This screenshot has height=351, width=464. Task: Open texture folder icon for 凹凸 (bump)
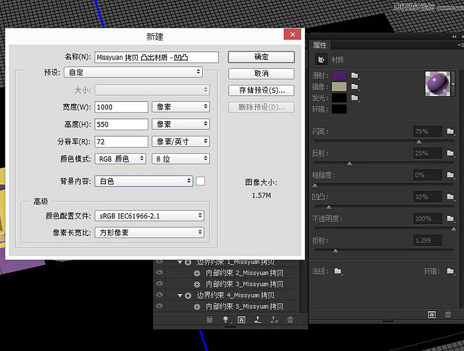450,197
